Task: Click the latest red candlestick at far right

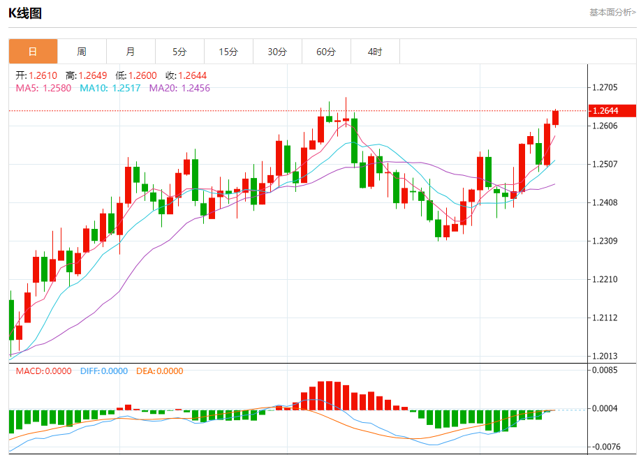Action: click(555, 118)
